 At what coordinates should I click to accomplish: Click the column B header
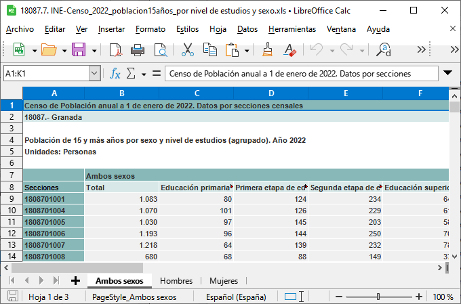click(121, 93)
